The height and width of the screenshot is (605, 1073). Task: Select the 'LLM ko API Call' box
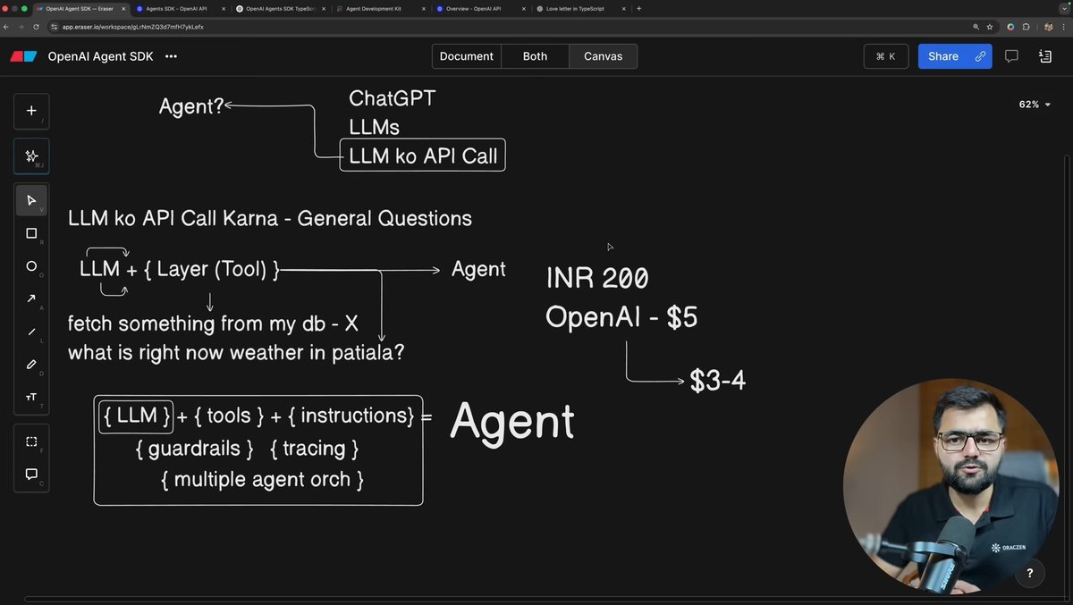[423, 155]
